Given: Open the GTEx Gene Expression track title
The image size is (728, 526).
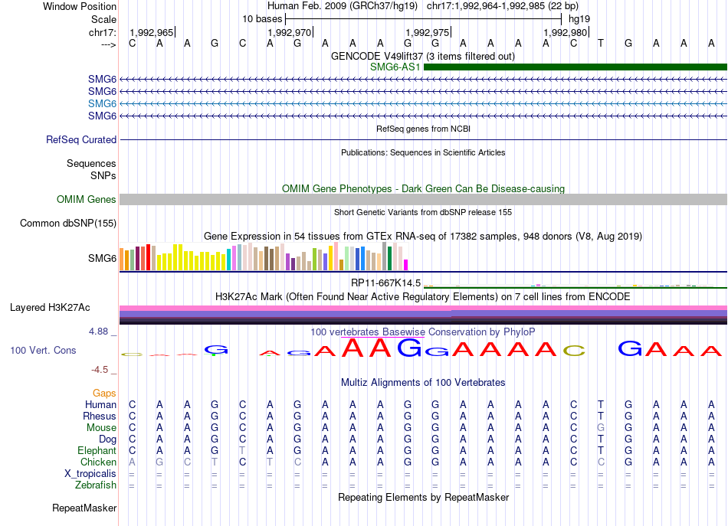Looking at the screenshot, I should coord(423,236).
